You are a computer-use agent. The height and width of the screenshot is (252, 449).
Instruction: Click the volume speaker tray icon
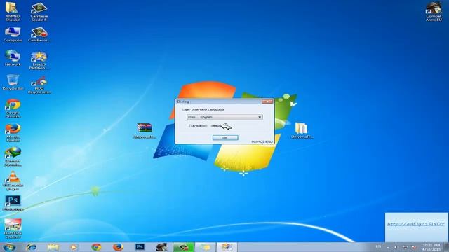(x=396, y=247)
